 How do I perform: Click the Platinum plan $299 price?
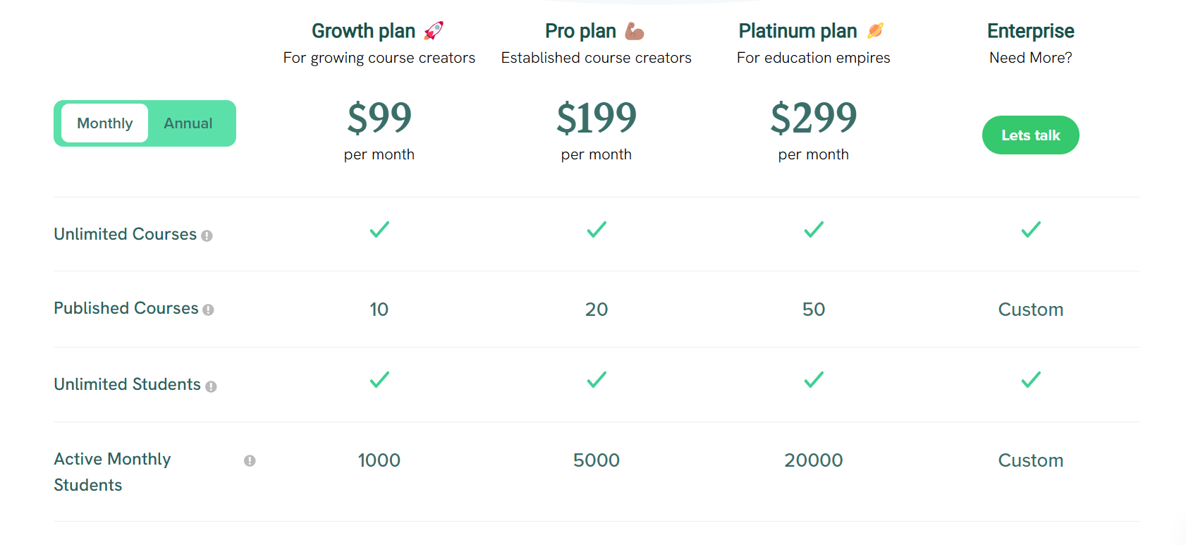pos(813,118)
